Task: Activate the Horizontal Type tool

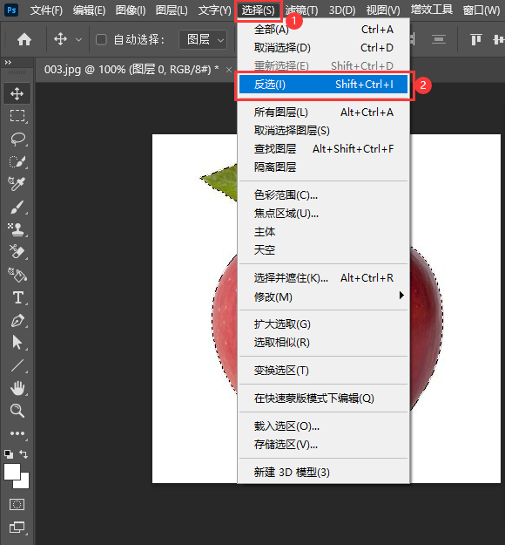Action: coord(17,298)
